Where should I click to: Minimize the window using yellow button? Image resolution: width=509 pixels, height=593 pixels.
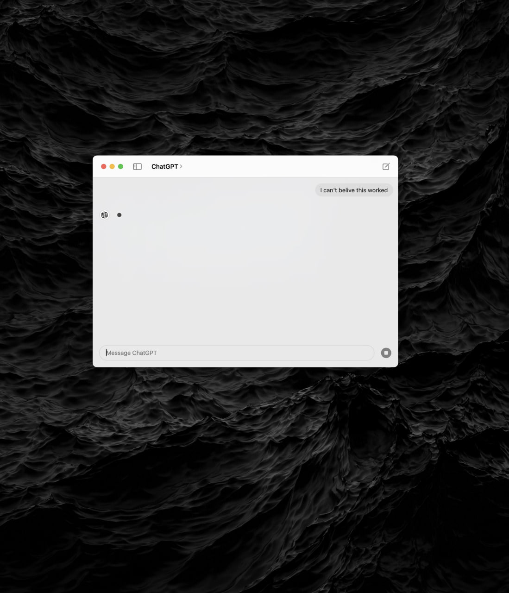tap(112, 167)
